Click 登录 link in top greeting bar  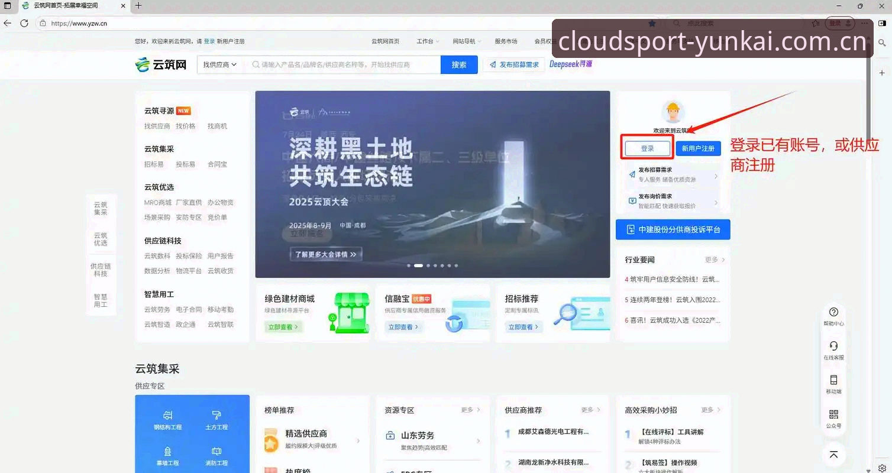(x=209, y=41)
